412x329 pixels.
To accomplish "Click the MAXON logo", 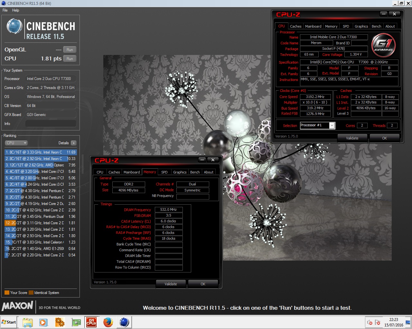I will coord(17,306).
